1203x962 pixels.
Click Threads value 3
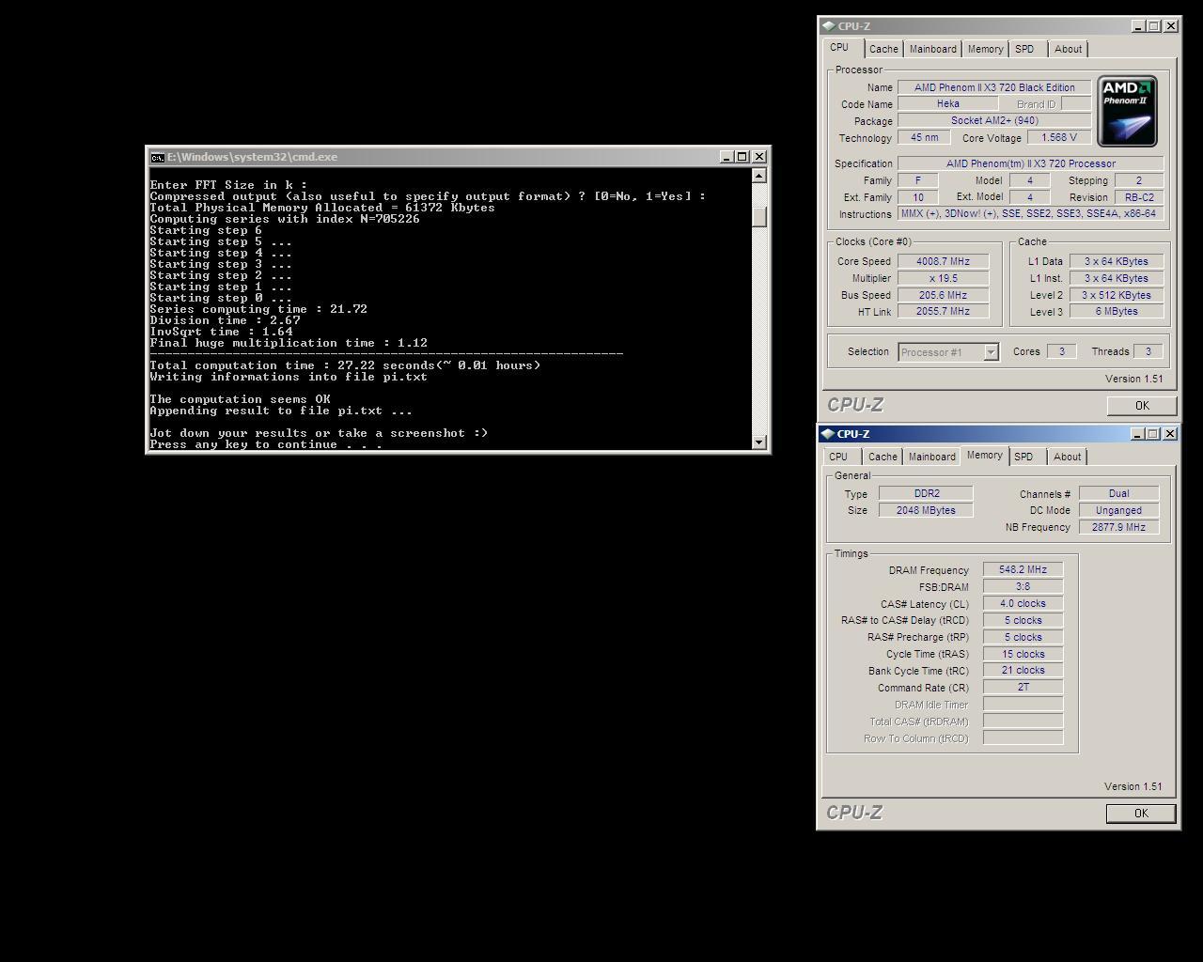tap(1148, 351)
